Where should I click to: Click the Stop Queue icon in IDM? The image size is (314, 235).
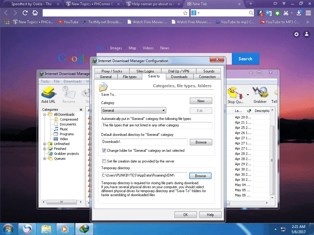coord(235,95)
